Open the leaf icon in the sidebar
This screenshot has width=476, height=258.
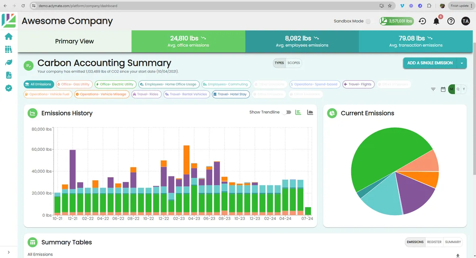pos(8,62)
